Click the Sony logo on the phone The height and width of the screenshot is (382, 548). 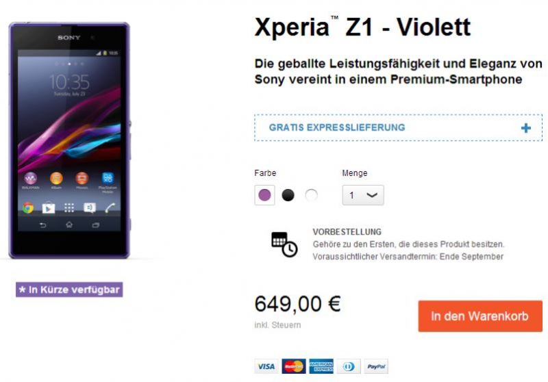click(69, 38)
